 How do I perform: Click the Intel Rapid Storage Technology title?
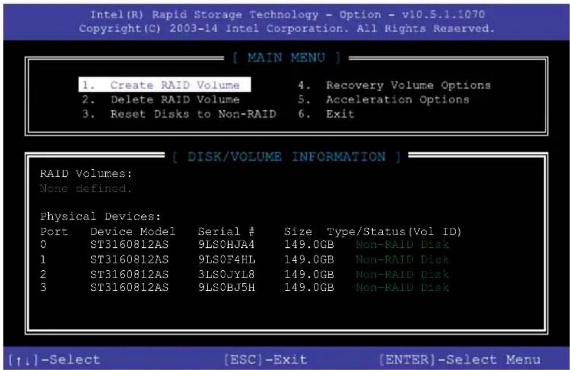pyautogui.click(x=287, y=14)
